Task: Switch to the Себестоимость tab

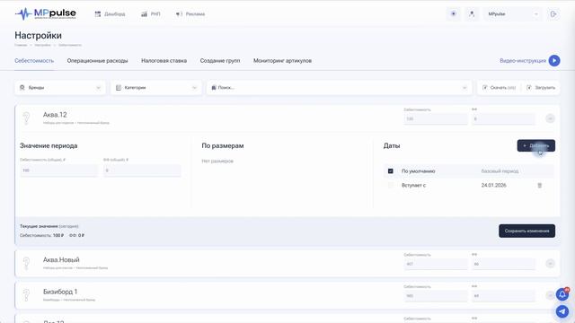Action: pyautogui.click(x=34, y=61)
